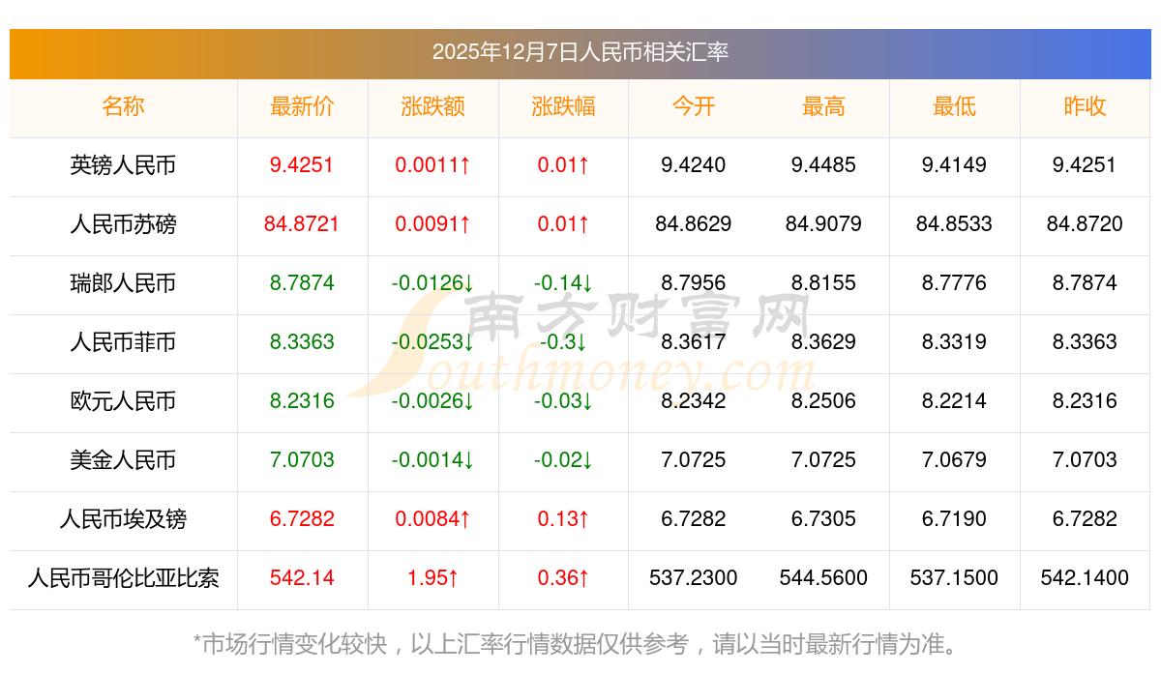Select the row name 人民币苏磅
This screenshot has height=674, width=1161.
pos(123,224)
